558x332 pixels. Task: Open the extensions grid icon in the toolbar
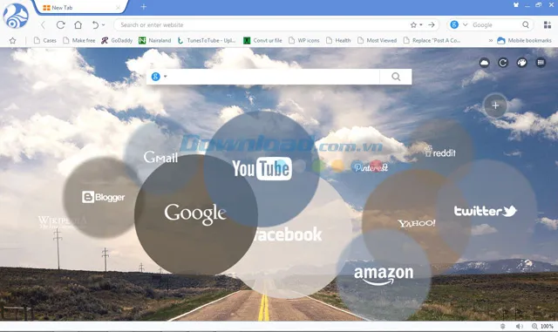tap(548, 25)
